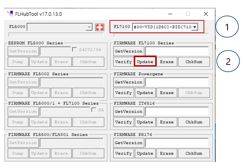Click the Powergene version text field

click(x=177, y=82)
